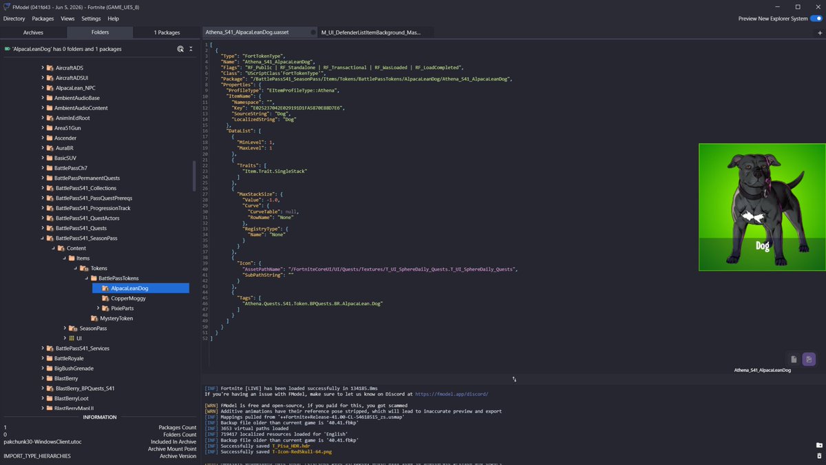
Task: Open the Packages menu
Action: (x=43, y=19)
